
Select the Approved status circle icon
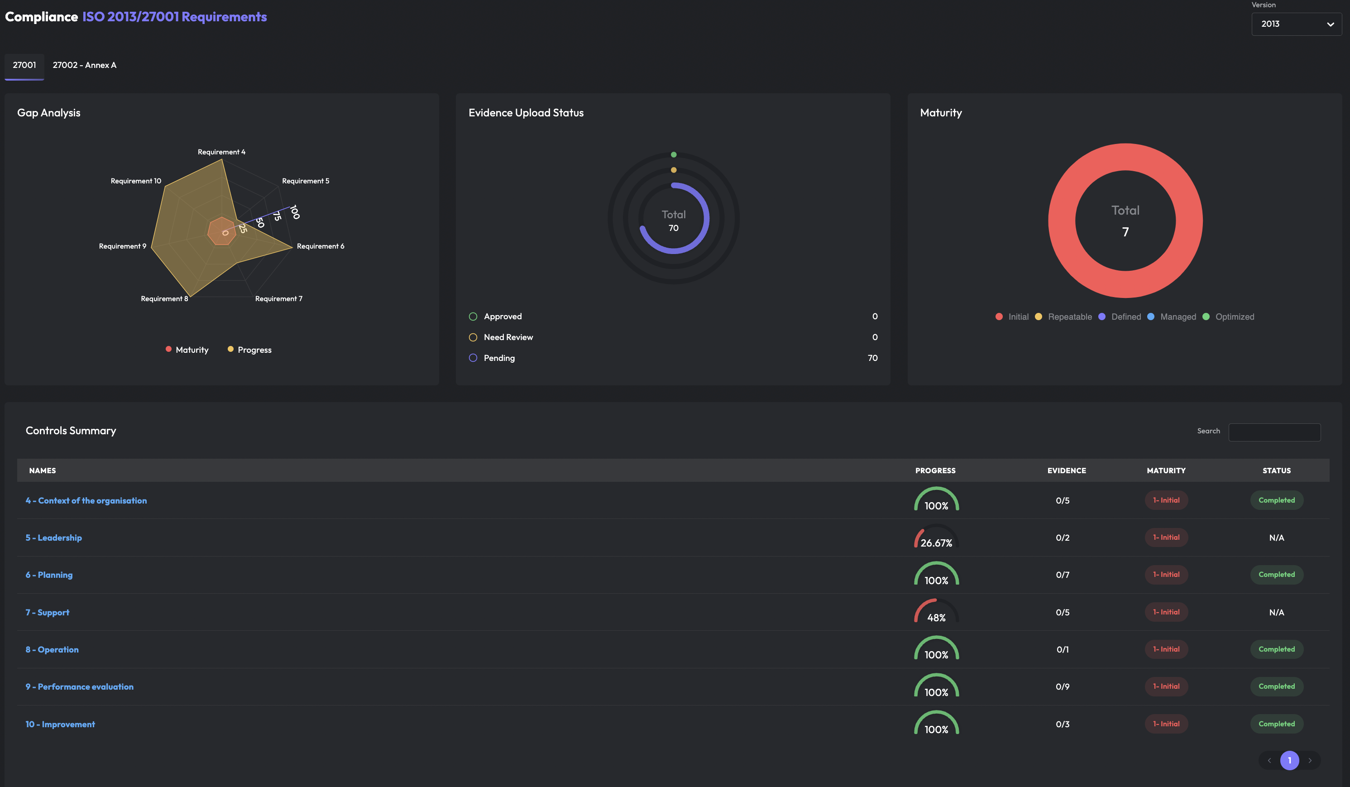pos(473,317)
